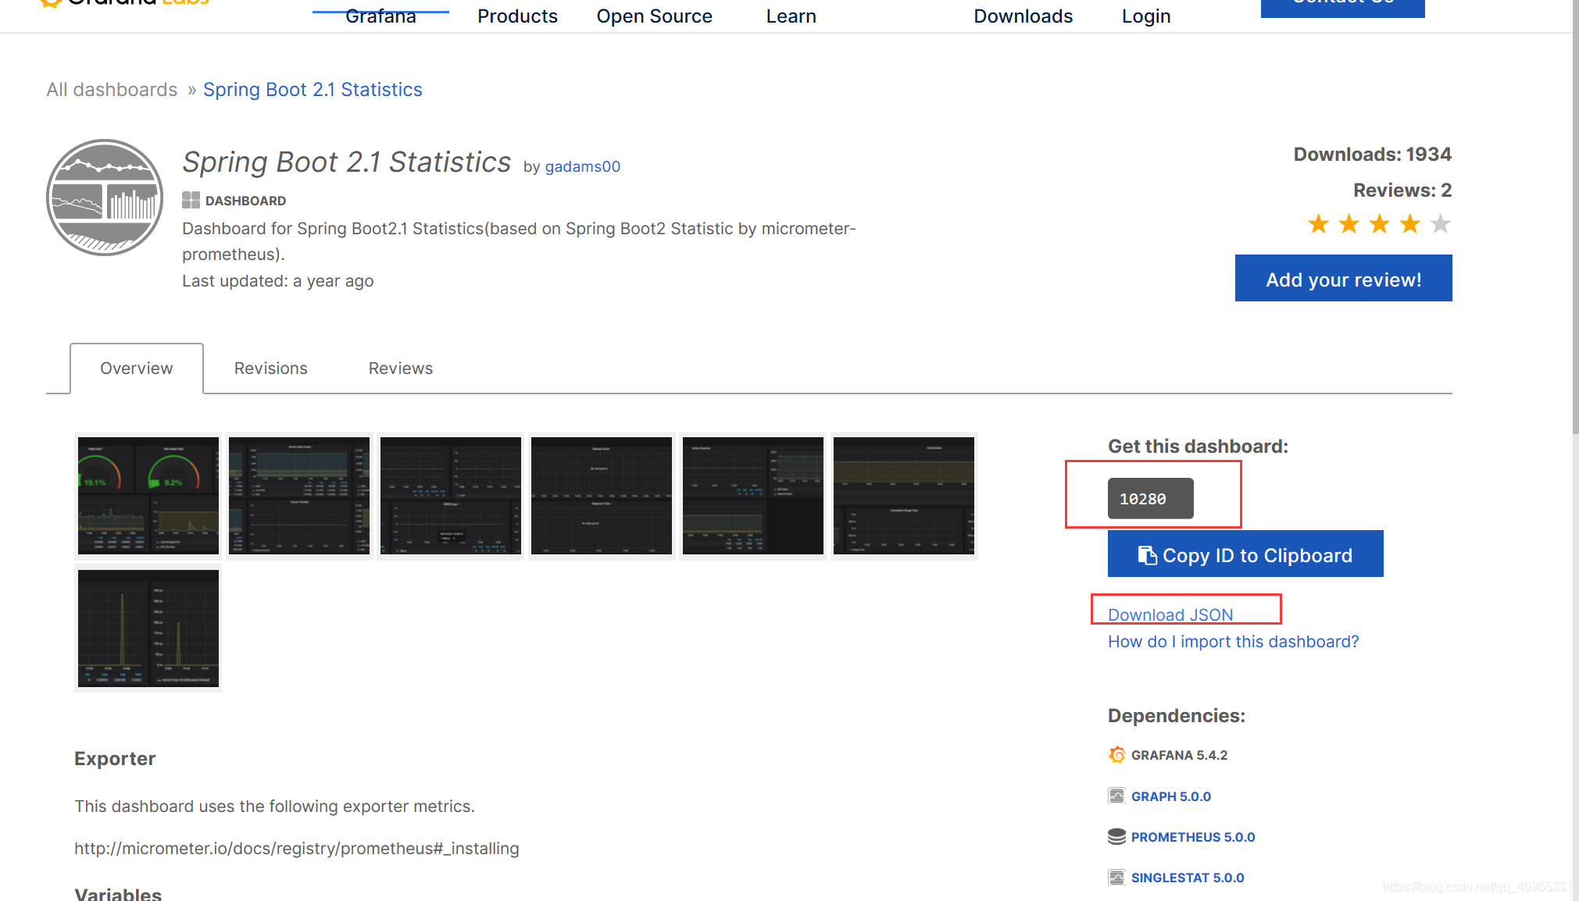
Task: Click the dashboard ID 10280 field
Action: coord(1150,498)
